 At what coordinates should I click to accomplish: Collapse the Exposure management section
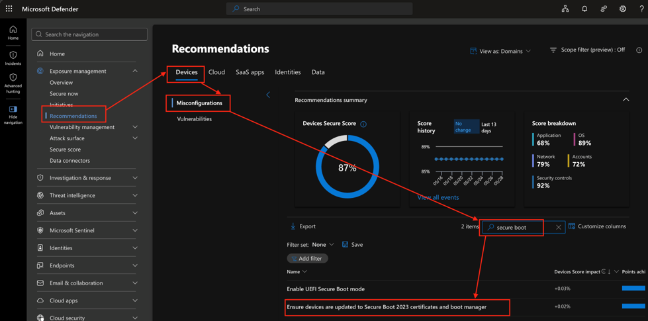[x=135, y=71]
